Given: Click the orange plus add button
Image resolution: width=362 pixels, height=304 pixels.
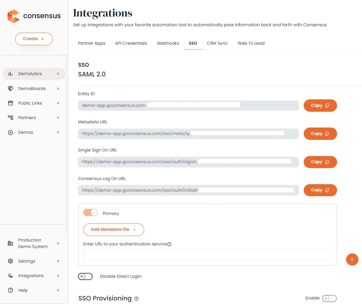Looking at the screenshot, I should coord(352,259).
